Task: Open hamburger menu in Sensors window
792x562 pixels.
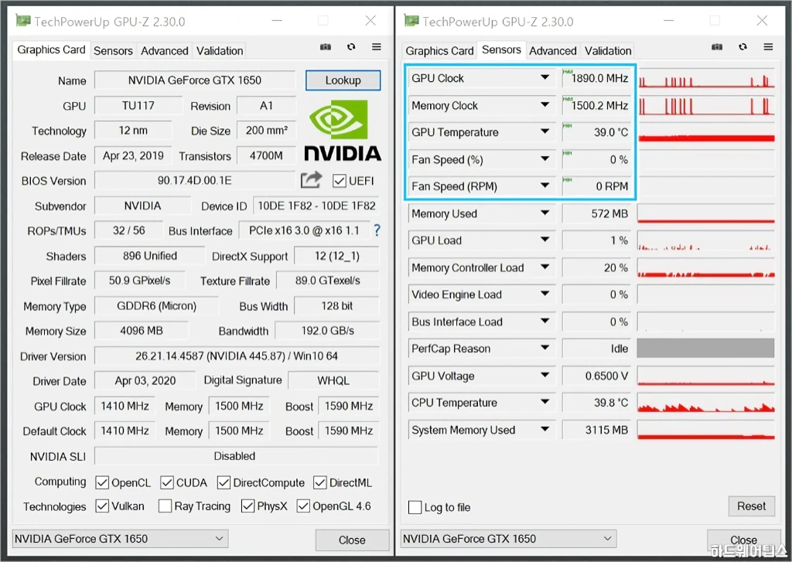Action: click(768, 47)
